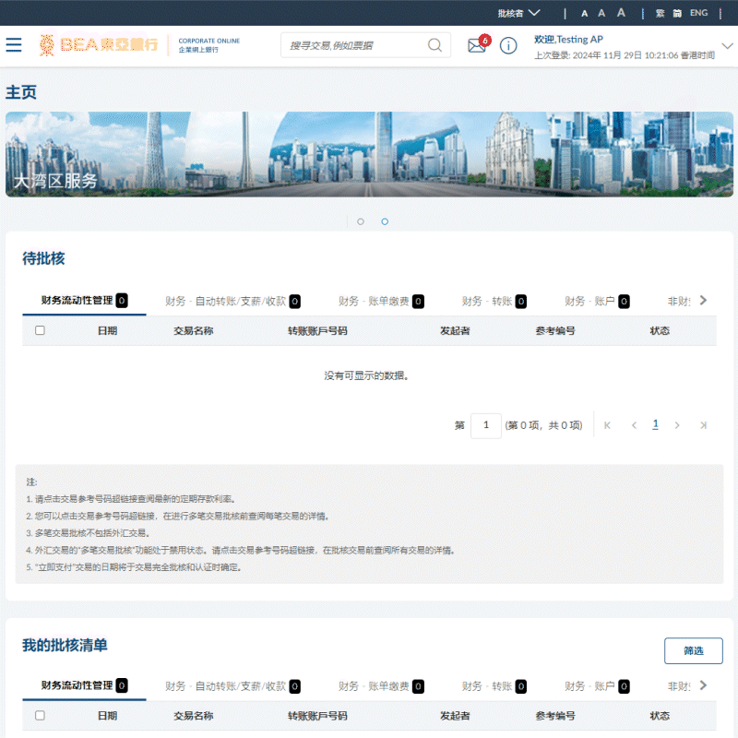
Task: Switch to 财务 - 账单缴费 tab in 待批核
Action: click(381, 302)
